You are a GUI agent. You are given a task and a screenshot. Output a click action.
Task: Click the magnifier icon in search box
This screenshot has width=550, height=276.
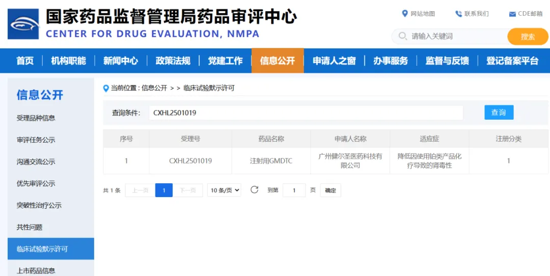[x=403, y=36]
